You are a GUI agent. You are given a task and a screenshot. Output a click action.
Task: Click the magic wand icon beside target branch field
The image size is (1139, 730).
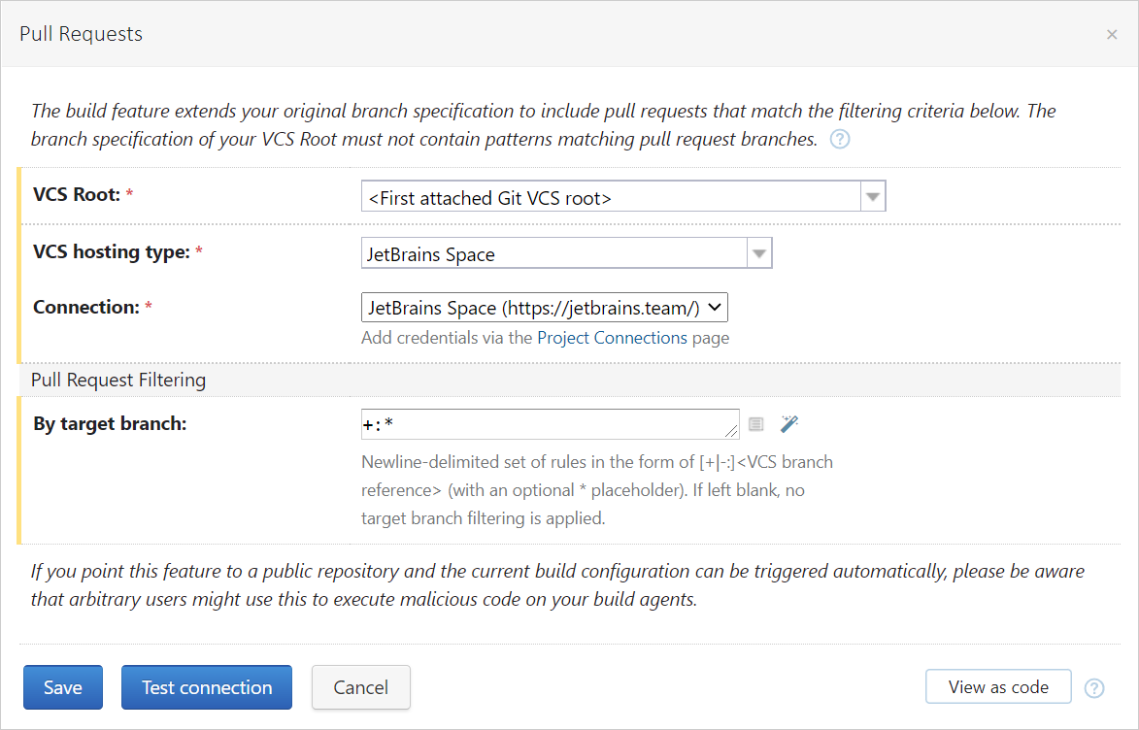coord(788,424)
